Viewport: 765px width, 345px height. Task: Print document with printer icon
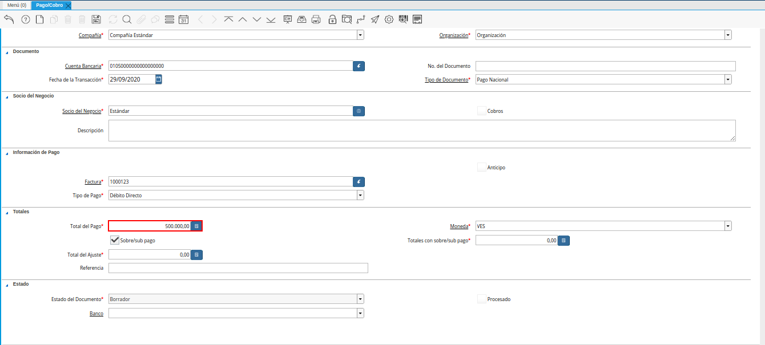coord(316,19)
